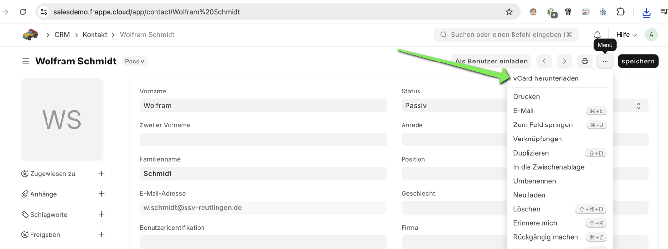Open the user avatar menu
The height and width of the screenshot is (249, 668).
point(651,35)
